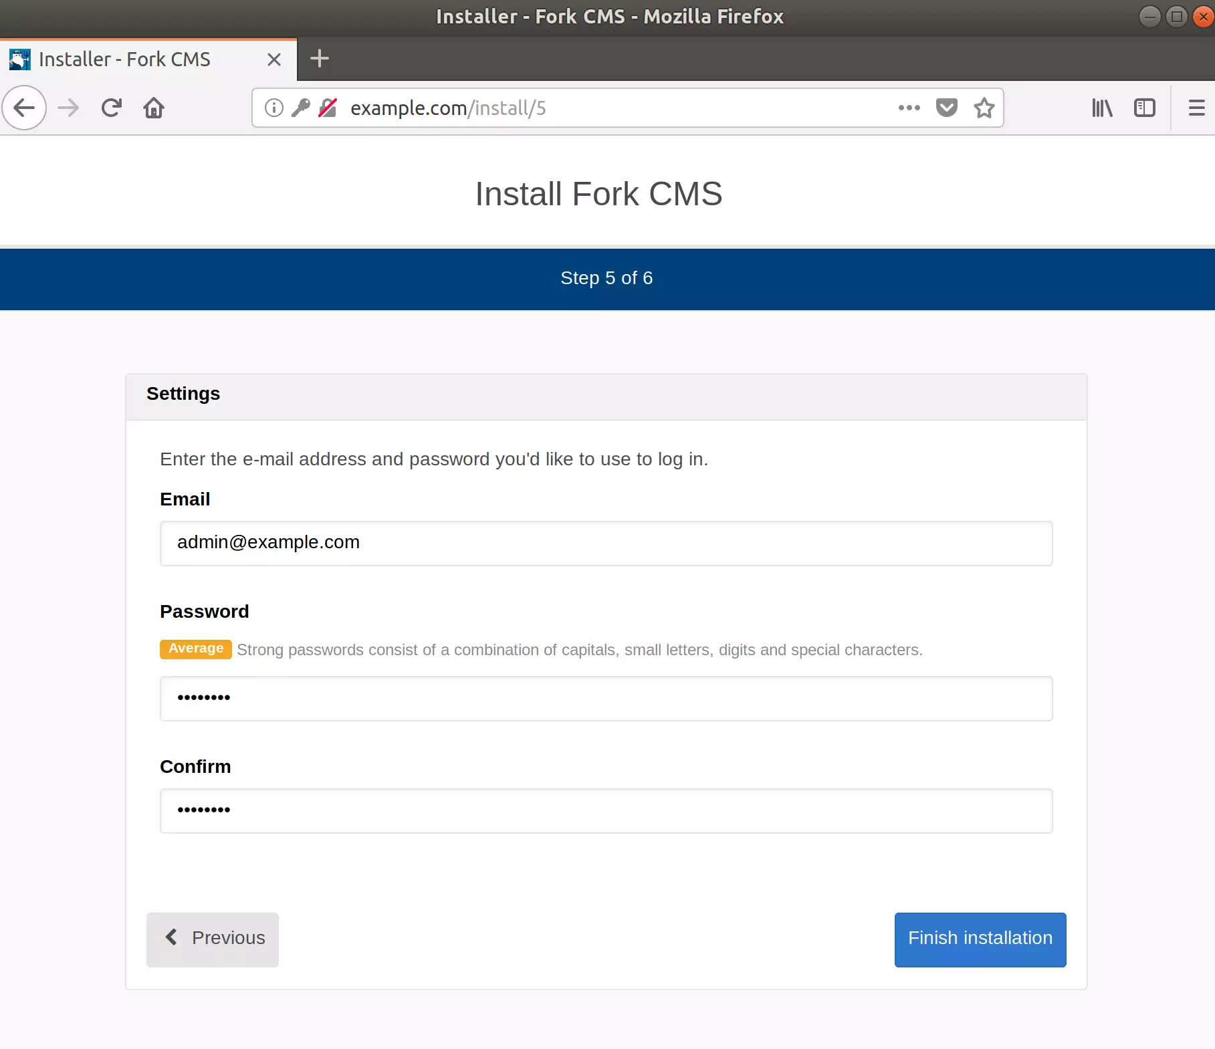Close the Installer - Fork CMS tab
Viewport: 1215px width, 1049px height.
tap(274, 60)
